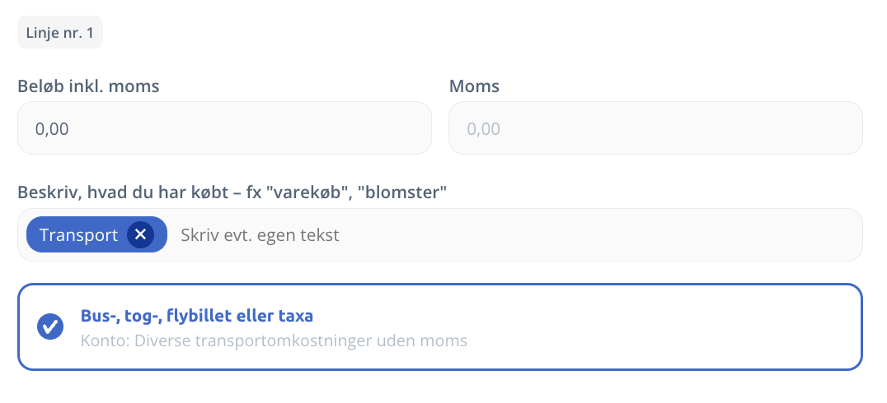887x403 pixels.
Task: Remove the Transport tag with X icon
Action: [141, 235]
